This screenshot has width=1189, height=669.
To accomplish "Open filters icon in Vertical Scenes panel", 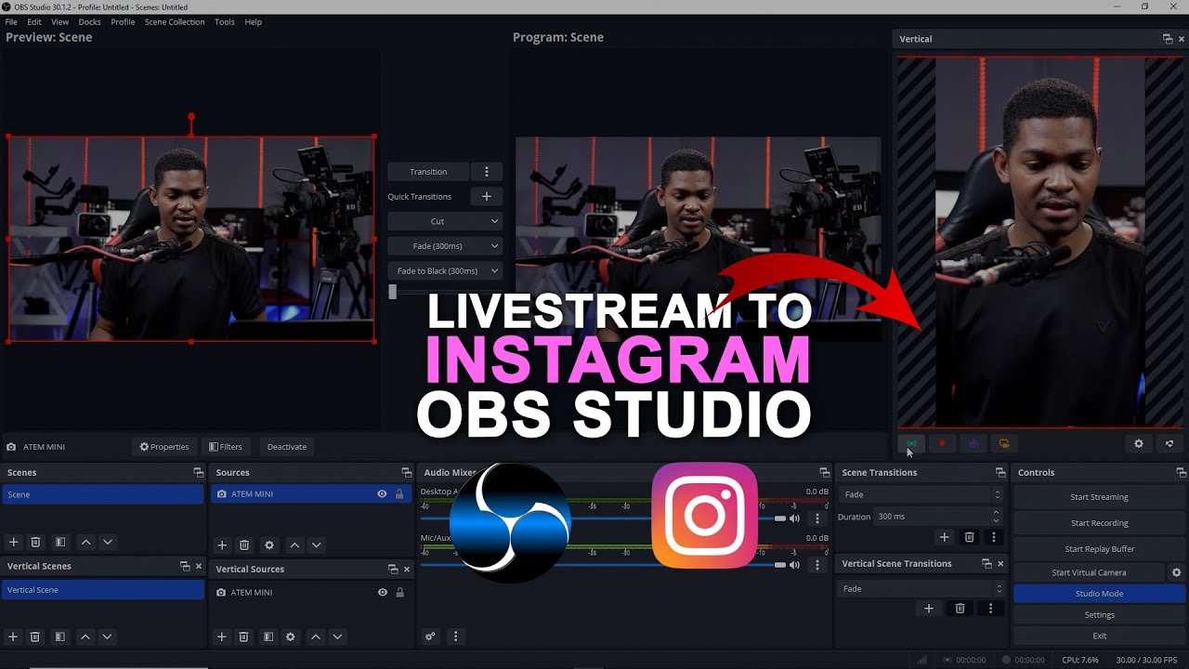I will point(60,636).
